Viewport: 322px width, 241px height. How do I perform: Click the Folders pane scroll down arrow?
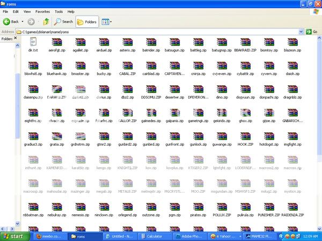point(18,223)
